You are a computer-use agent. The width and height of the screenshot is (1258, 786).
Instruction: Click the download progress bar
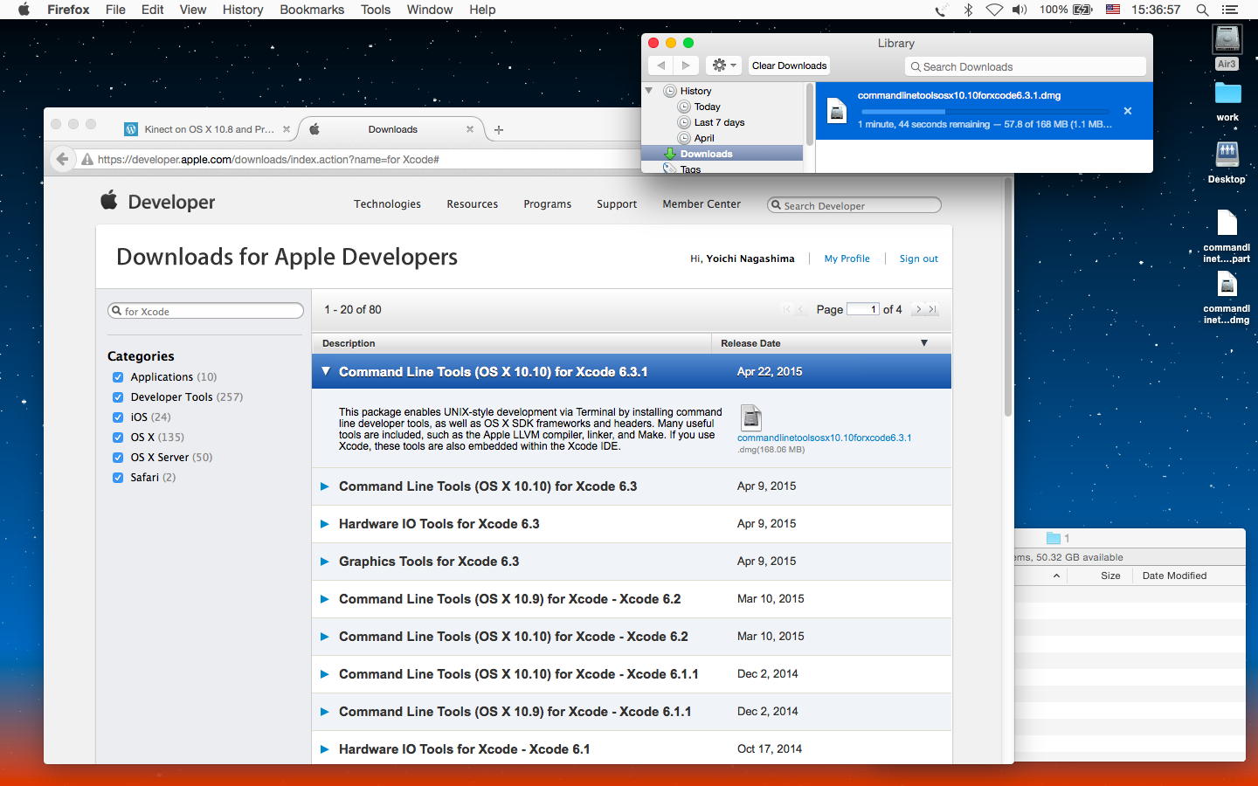(x=984, y=112)
